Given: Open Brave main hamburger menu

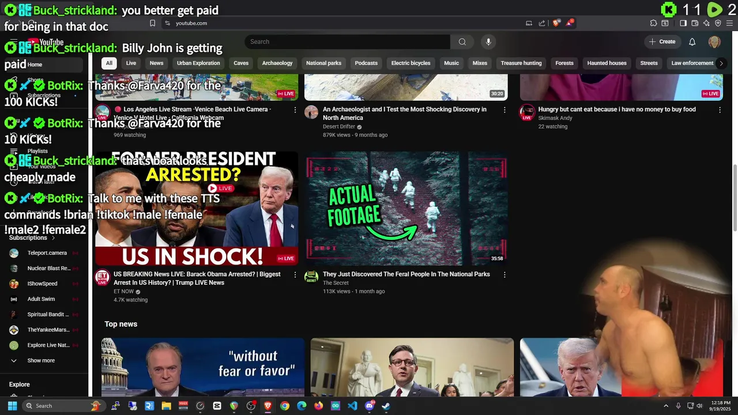Looking at the screenshot, I should coord(729,23).
